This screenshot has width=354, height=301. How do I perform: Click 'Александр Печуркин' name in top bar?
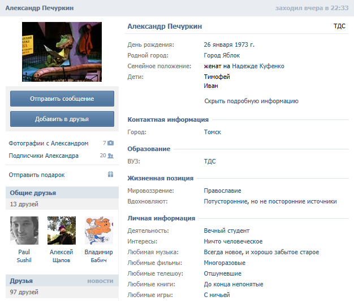pos(40,8)
